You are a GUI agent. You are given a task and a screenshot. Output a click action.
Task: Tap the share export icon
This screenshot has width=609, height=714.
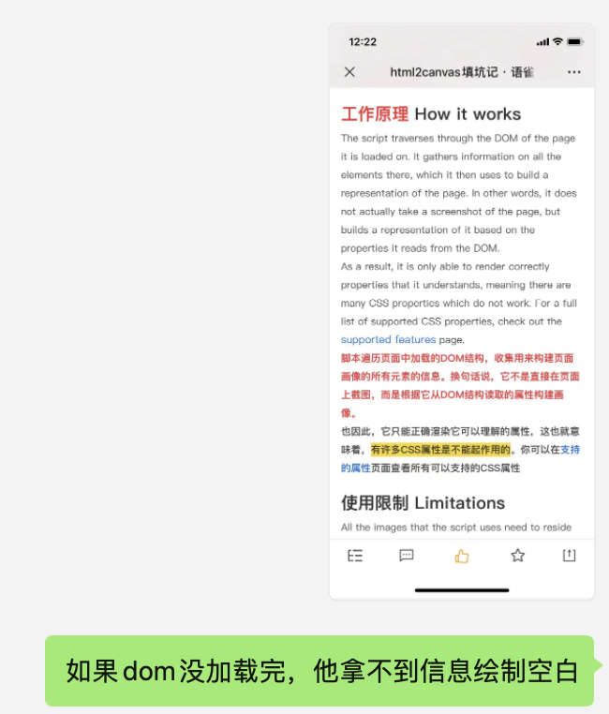tap(569, 555)
